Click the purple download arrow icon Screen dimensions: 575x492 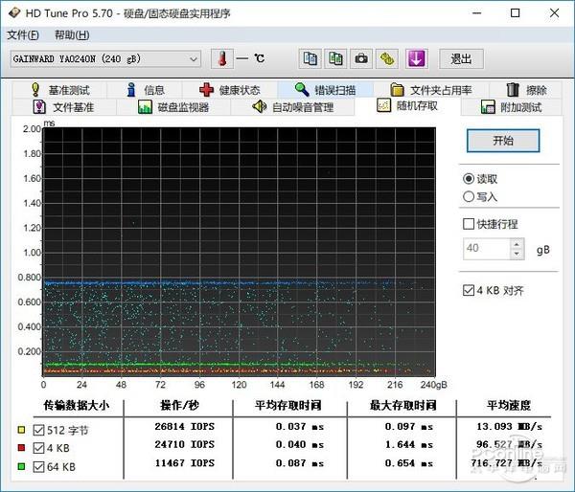pyautogui.click(x=416, y=58)
